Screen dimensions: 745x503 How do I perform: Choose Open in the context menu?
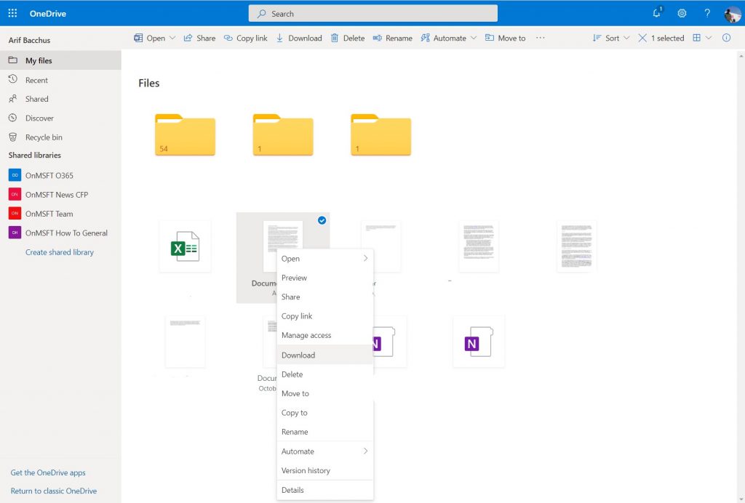point(325,259)
